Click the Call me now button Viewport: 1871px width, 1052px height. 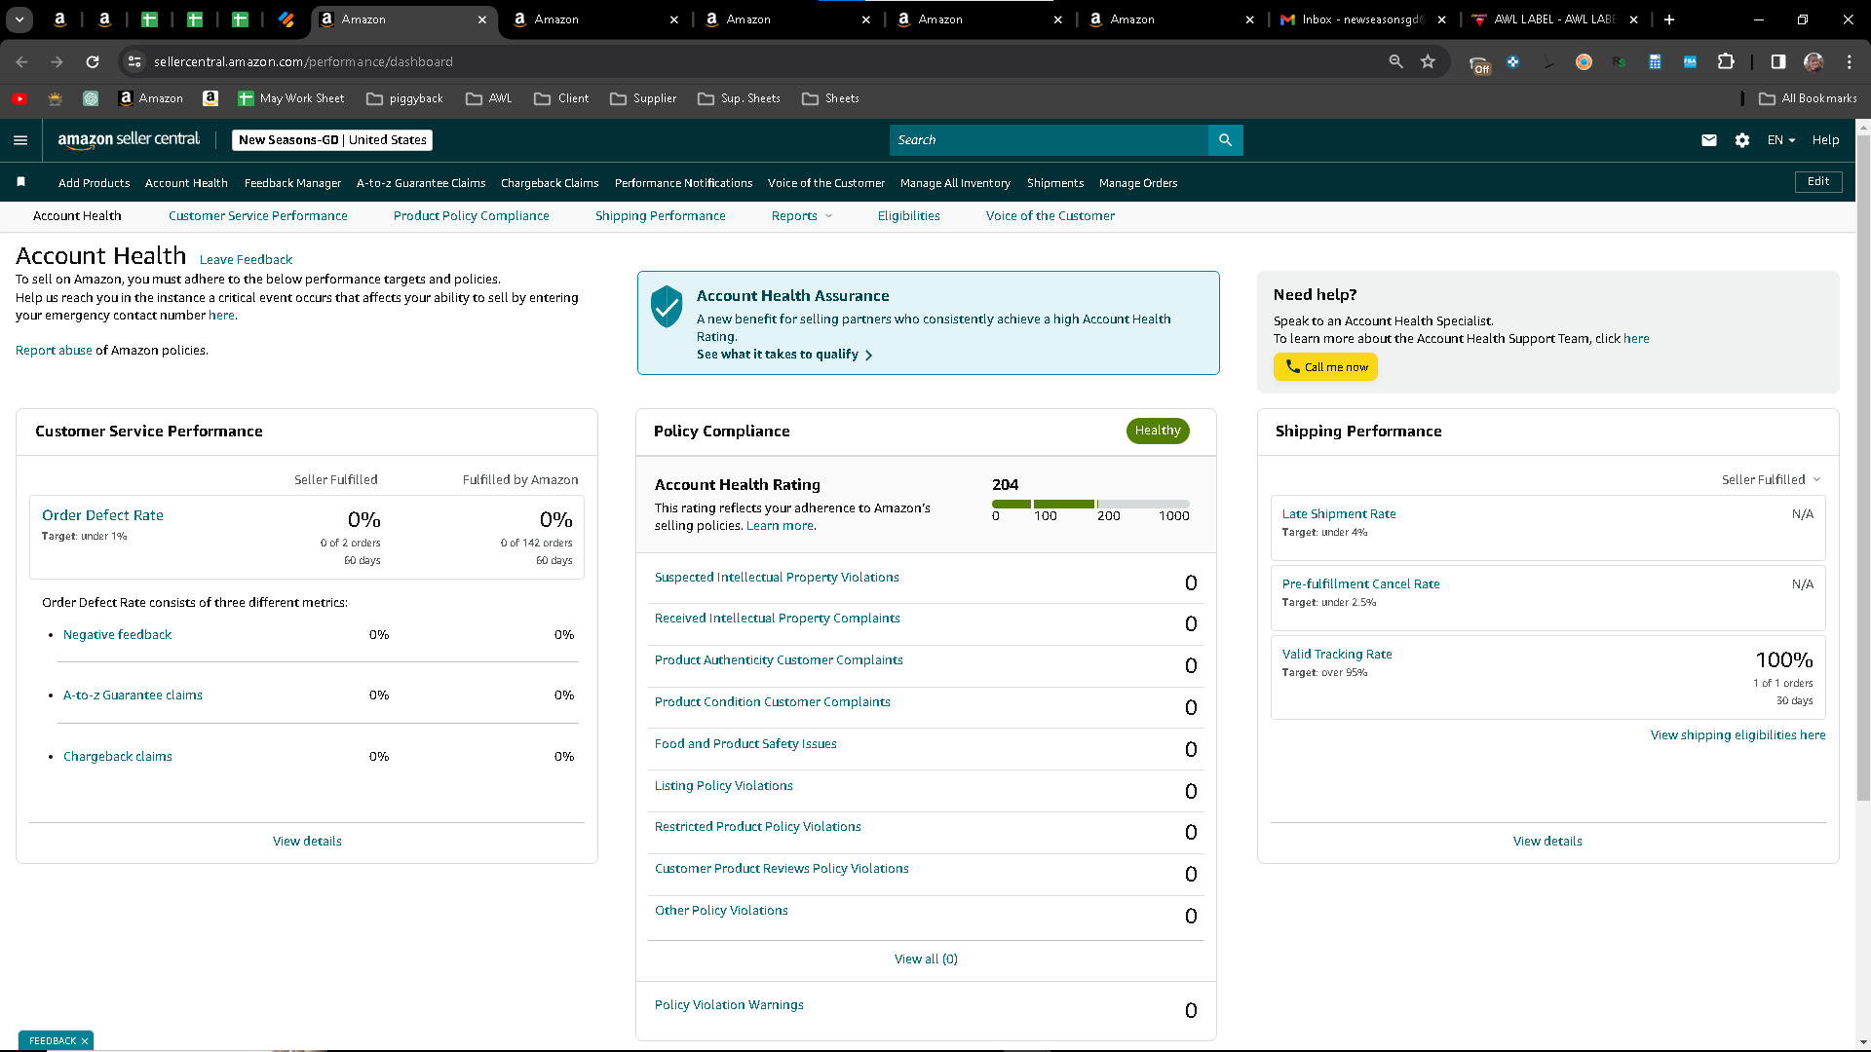coord(1325,367)
